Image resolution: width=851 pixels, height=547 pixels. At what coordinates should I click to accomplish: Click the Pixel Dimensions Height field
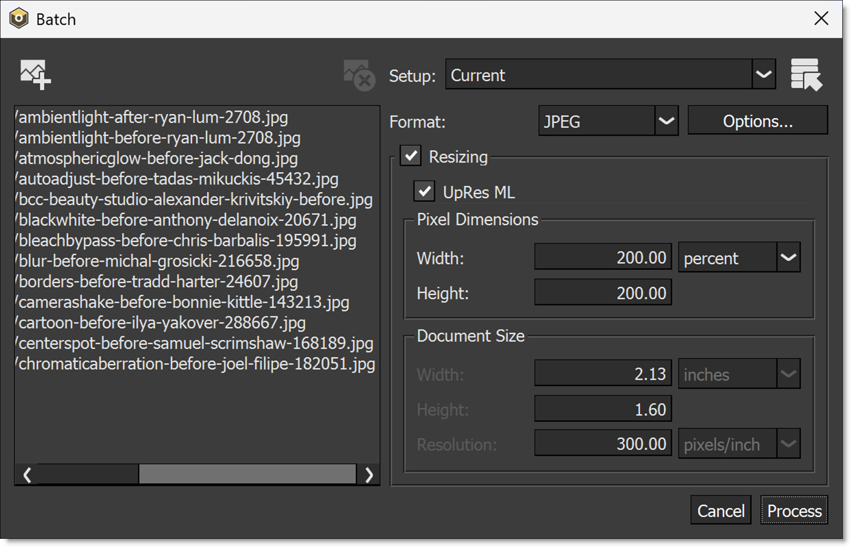click(x=603, y=293)
